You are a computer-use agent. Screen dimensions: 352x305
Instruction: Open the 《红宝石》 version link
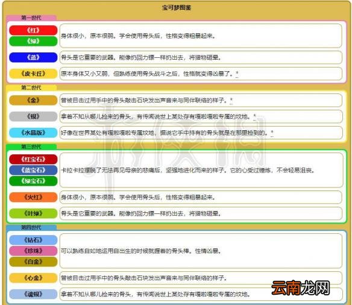33,159
